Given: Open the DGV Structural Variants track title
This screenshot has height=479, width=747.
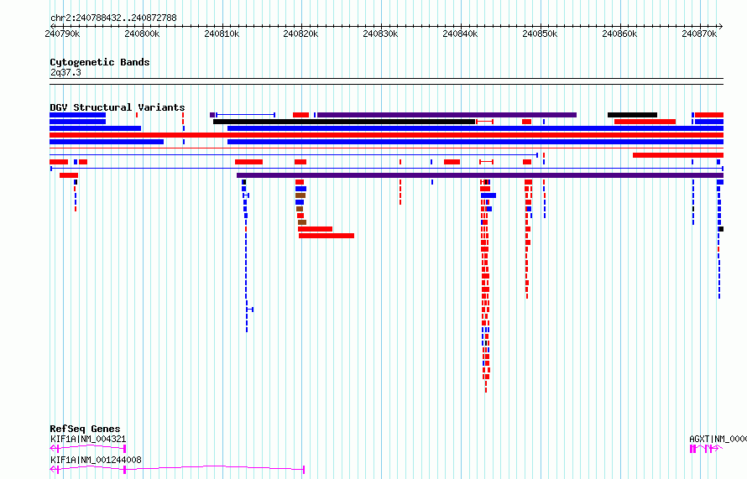Looking at the screenshot, I should pos(118,107).
